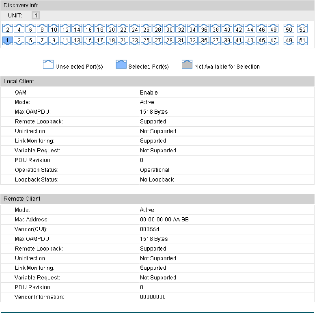Select port 49 icon
The width and height of the screenshot is (315, 316).
tap(289, 41)
